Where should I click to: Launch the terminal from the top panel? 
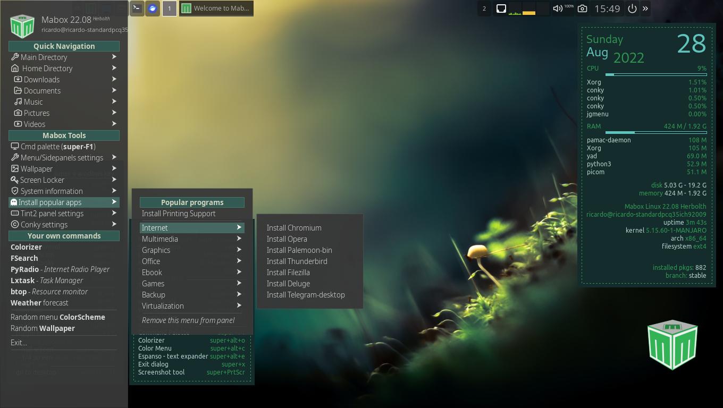[137, 8]
